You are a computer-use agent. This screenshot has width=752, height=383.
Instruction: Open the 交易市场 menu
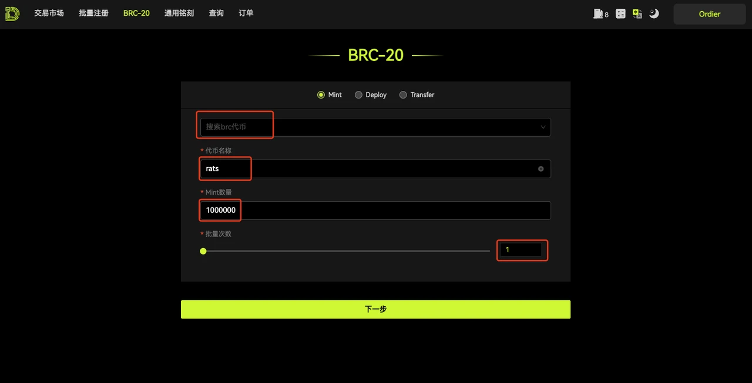tap(49, 13)
